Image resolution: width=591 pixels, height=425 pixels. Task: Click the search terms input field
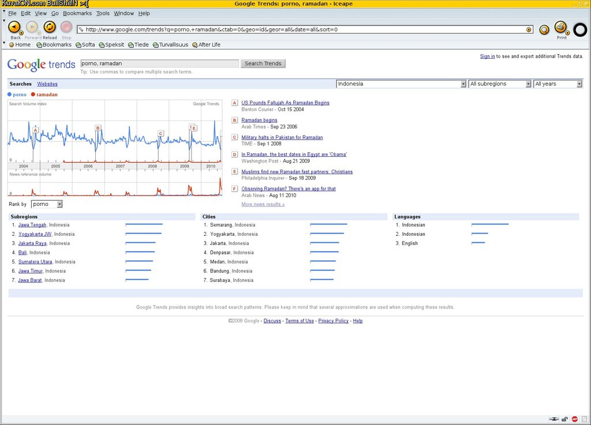tap(159, 64)
